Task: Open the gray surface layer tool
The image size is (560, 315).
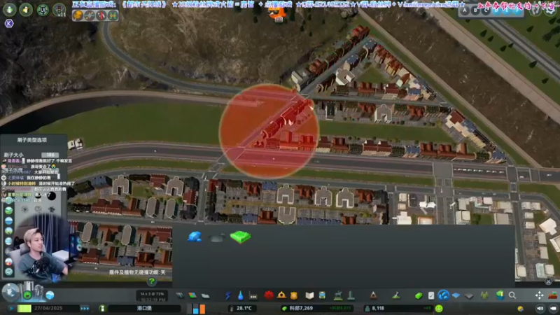Action: coord(469,295)
